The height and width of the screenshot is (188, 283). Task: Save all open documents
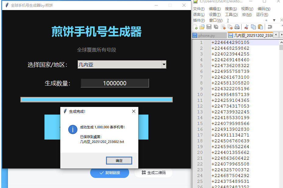[216, 27]
